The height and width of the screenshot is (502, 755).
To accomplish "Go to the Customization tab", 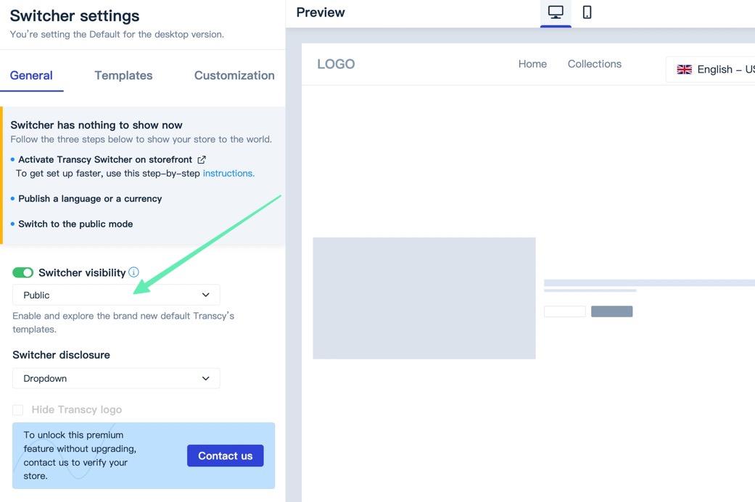I will click(234, 75).
